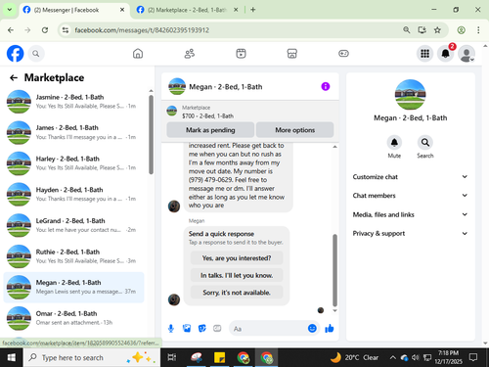
Task: Open Megan's profile picture in right panel
Action: tap(410, 95)
